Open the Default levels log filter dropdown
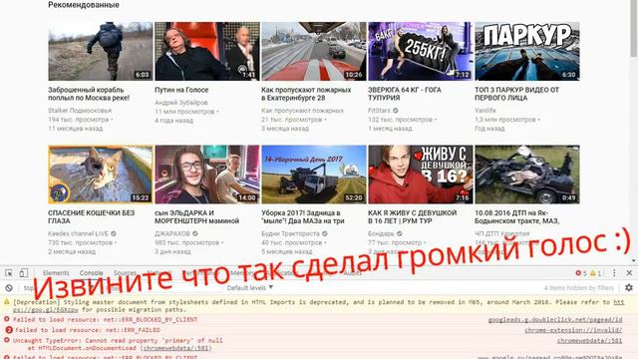The width and height of the screenshot is (638, 359). tap(250, 288)
